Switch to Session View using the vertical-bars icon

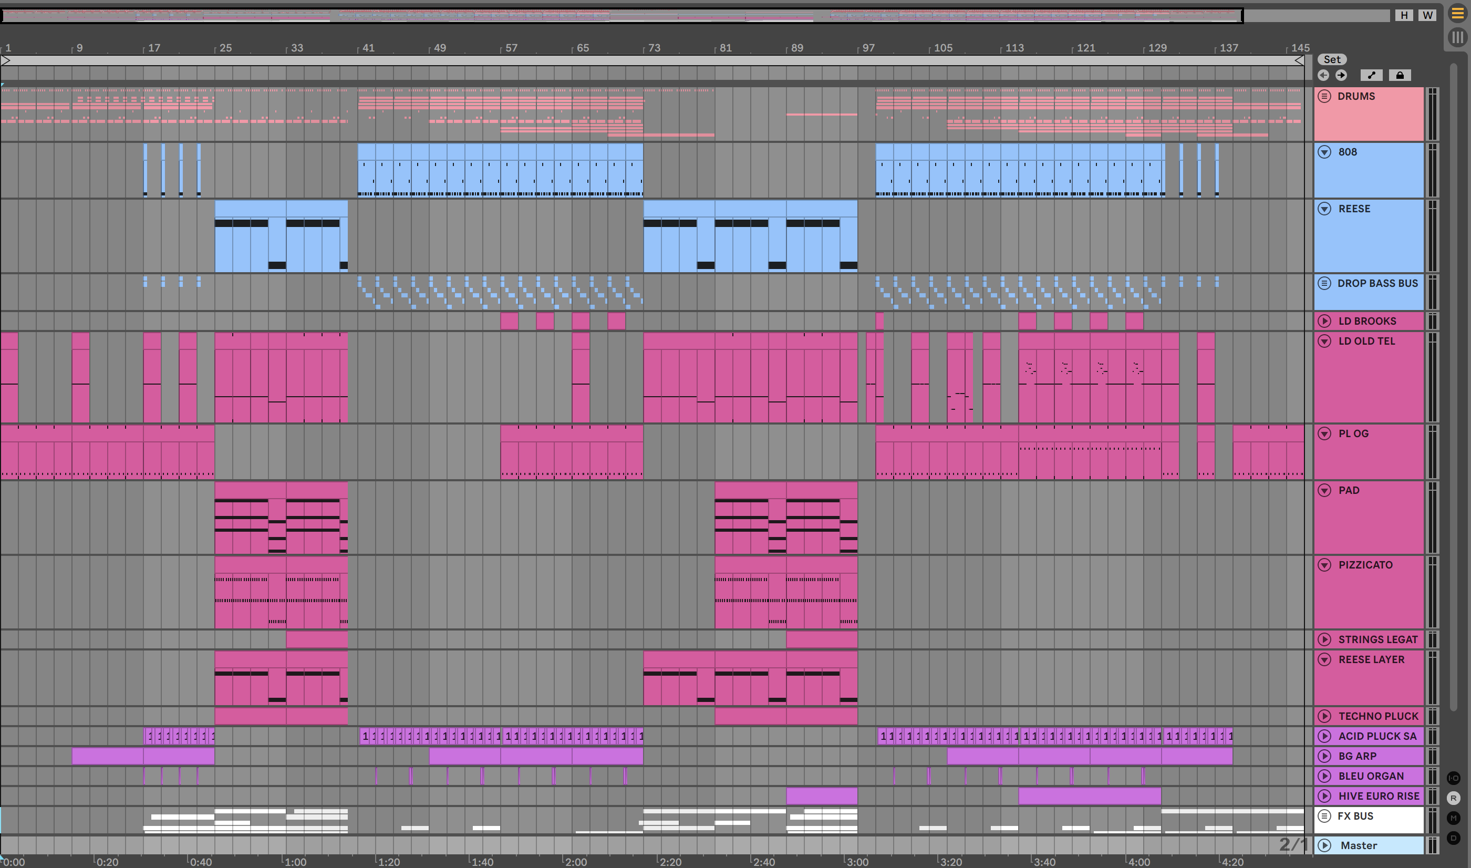1457,37
